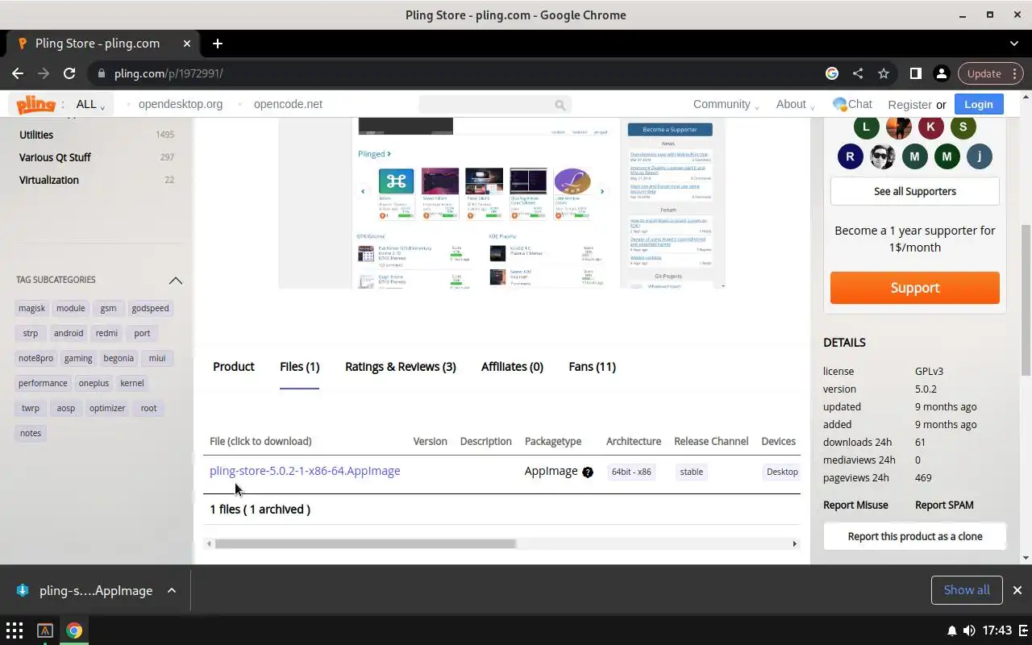Screen dimensions: 1032x645
Task: Open supporter avatar L
Action: [x=866, y=127]
